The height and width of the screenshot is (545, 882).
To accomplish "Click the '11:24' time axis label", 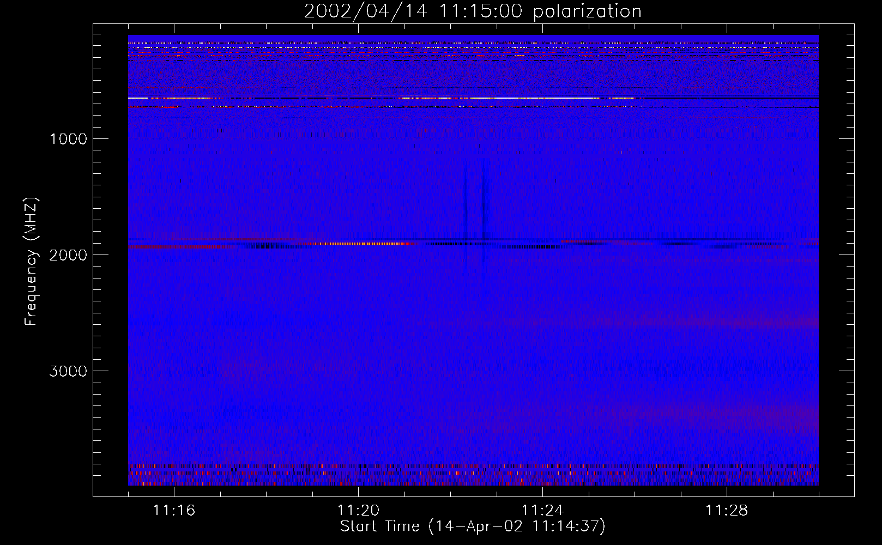I will click(x=542, y=511).
